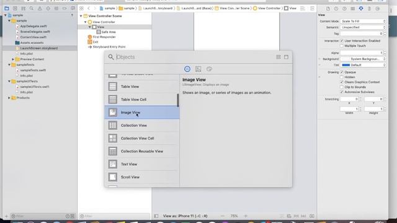This screenshot has height=223, width=397.
Task: Select the Attributes inspector icon
Action: (x=361, y=9)
